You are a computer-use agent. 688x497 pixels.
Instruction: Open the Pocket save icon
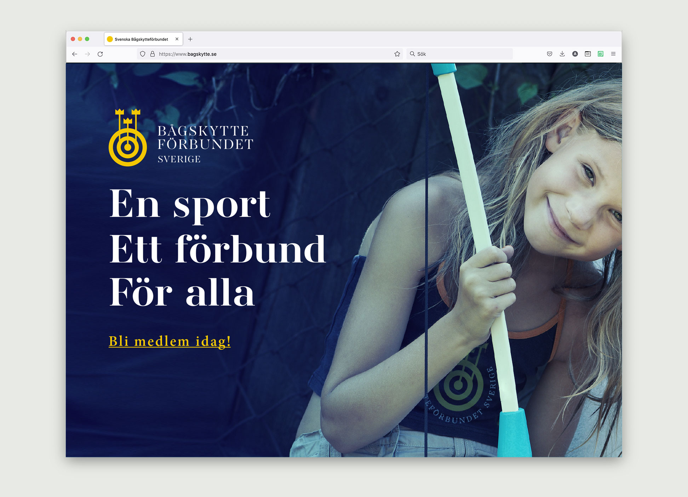[550, 54]
